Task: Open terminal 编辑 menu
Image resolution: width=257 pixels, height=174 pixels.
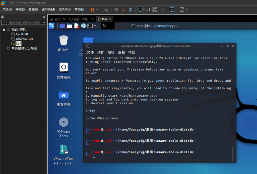Action: pyautogui.click(x=111, y=52)
